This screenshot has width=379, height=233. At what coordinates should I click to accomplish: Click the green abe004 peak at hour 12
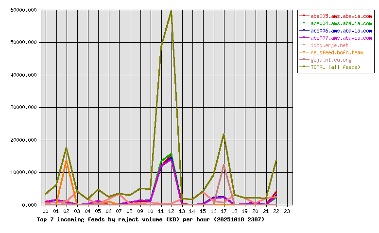pyautogui.click(x=172, y=154)
